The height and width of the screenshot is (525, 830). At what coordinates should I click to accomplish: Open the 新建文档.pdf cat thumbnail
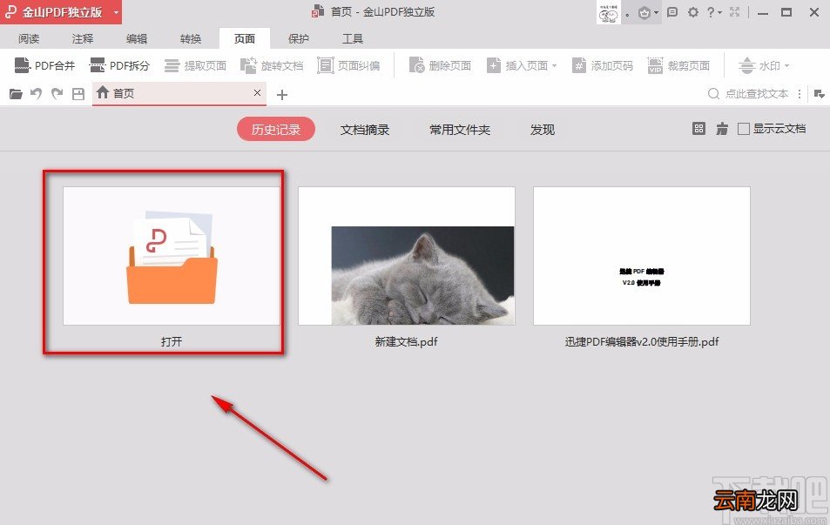click(407, 256)
